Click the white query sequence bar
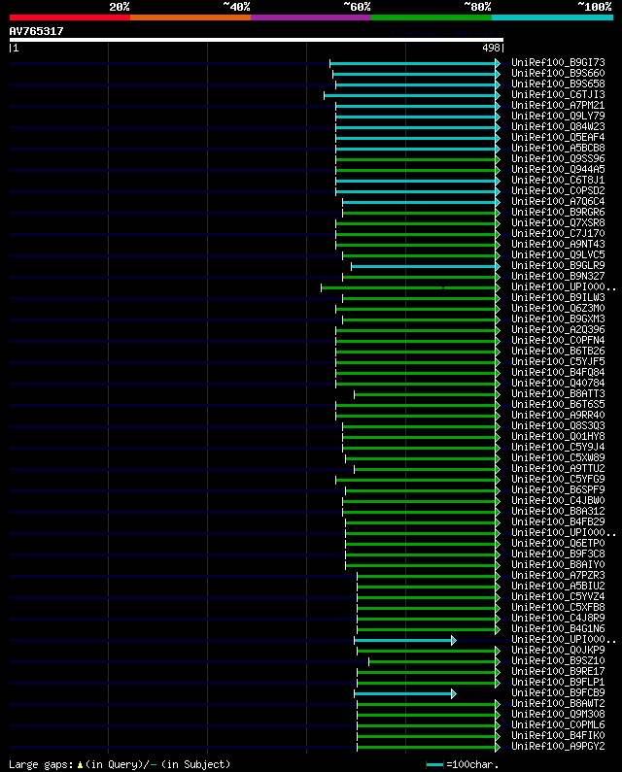 (x=257, y=40)
